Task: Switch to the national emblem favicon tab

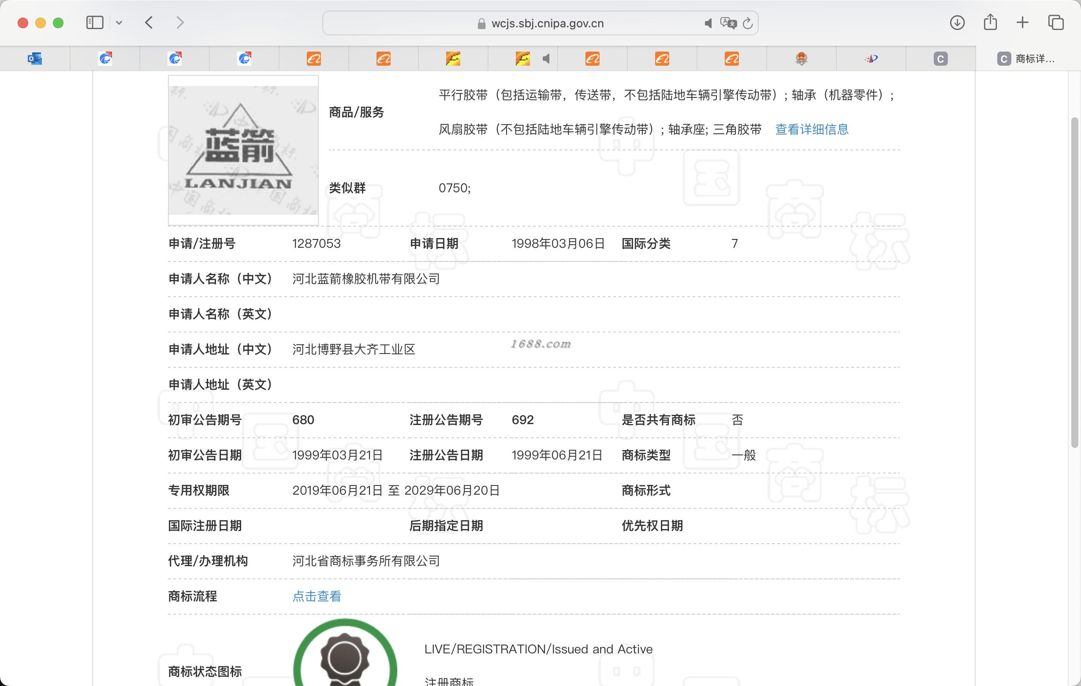Action: [x=801, y=58]
